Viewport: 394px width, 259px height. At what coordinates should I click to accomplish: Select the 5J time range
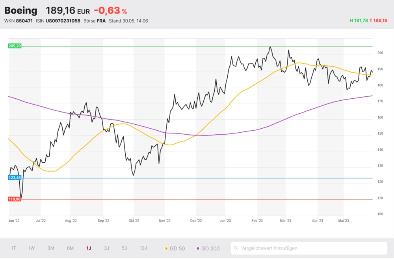pos(125,248)
